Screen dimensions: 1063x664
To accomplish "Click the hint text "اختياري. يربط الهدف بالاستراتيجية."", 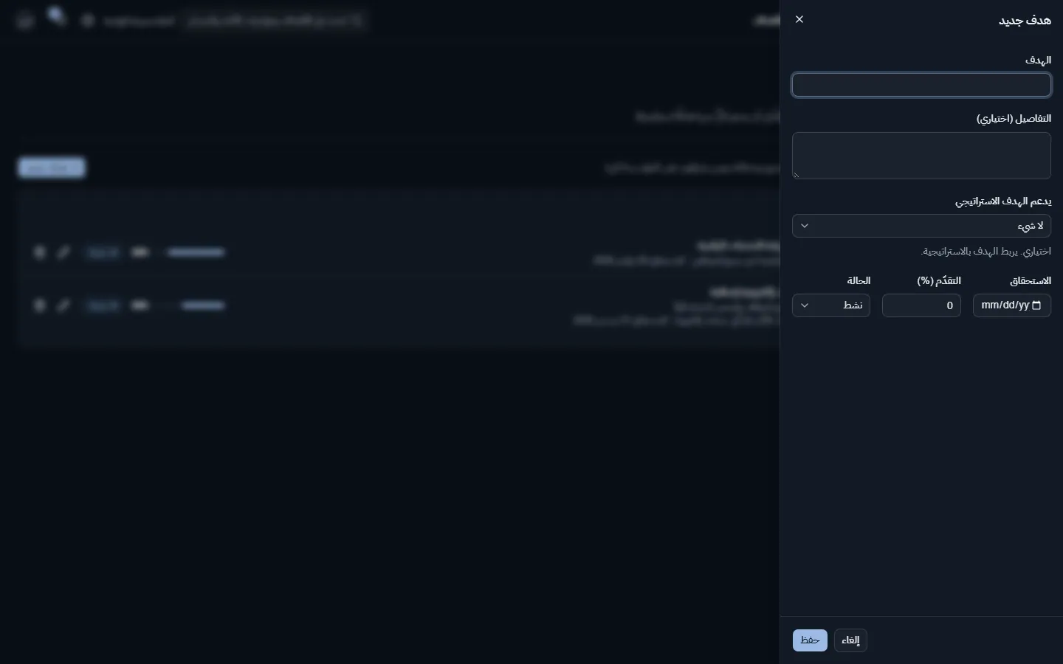I will point(986,252).
